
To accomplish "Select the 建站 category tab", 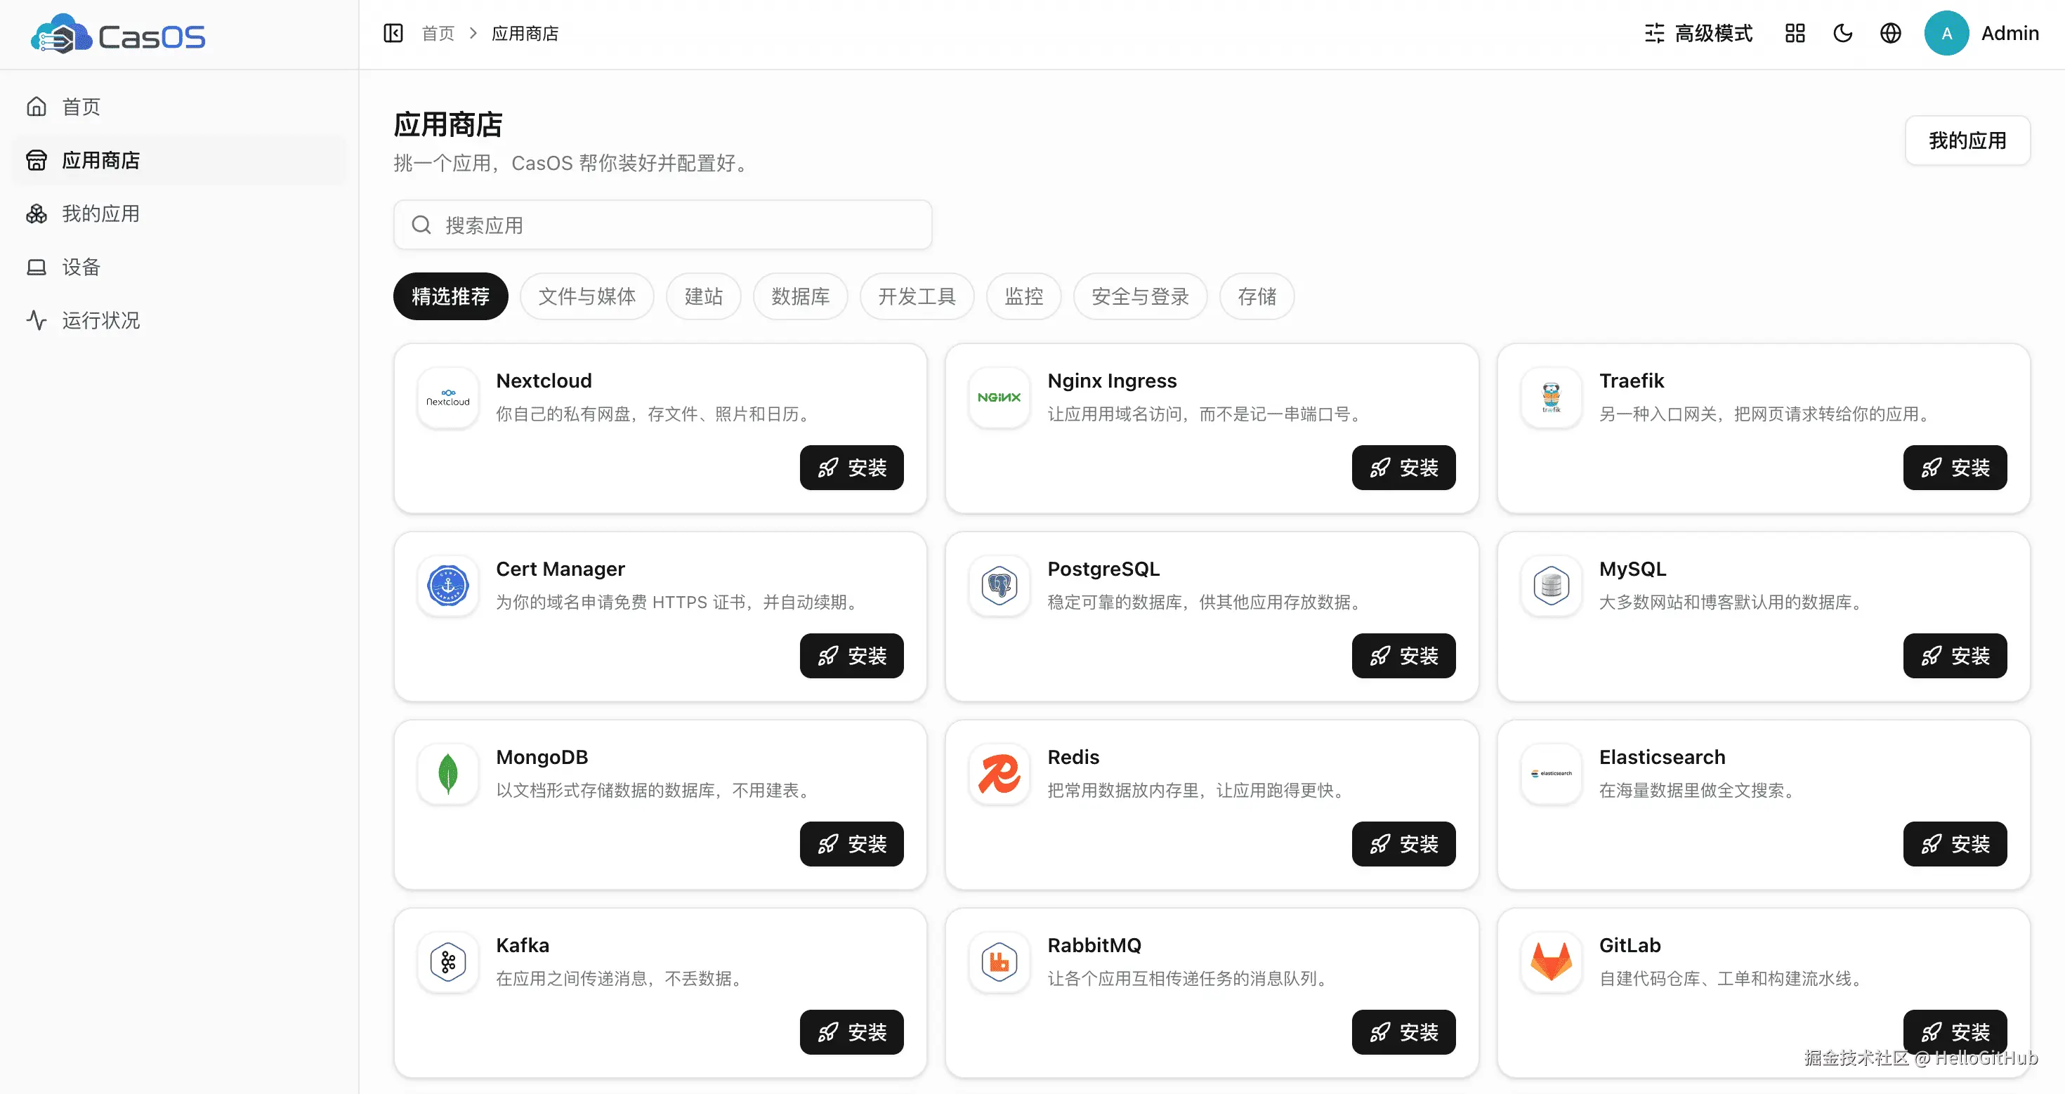I will 704,296.
